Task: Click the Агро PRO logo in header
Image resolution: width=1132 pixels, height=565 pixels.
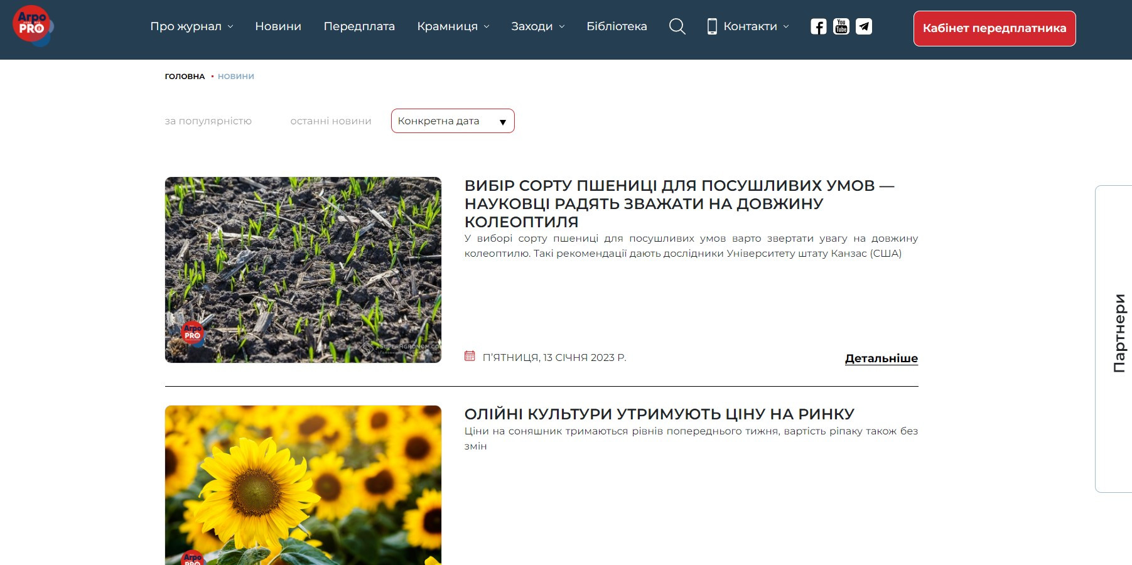Action: [33, 26]
